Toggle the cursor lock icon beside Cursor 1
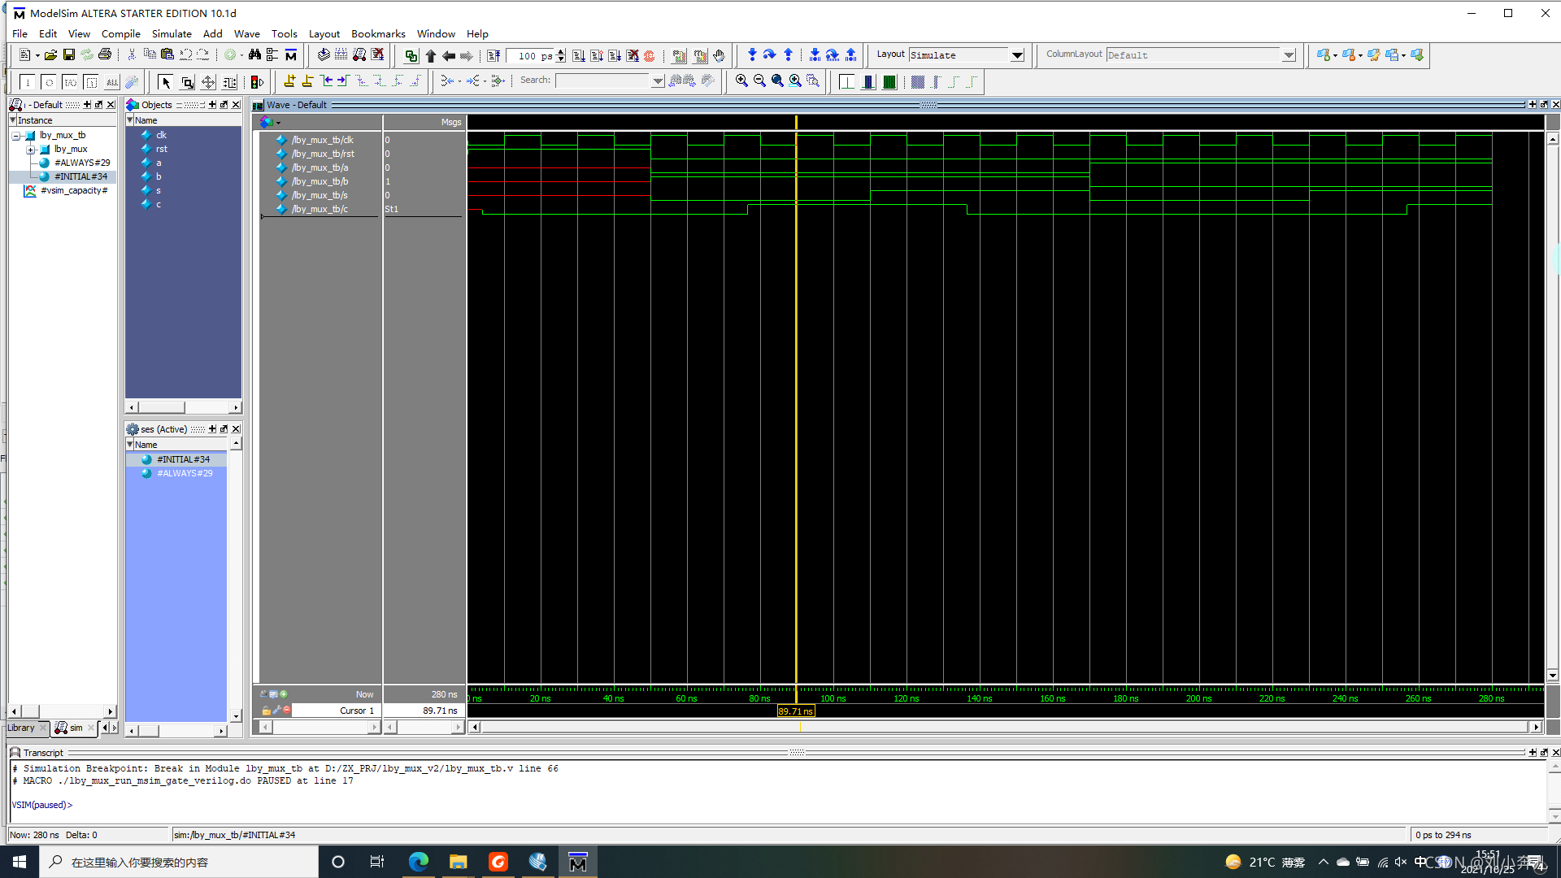The image size is (1561, 878). pos(267,711)
